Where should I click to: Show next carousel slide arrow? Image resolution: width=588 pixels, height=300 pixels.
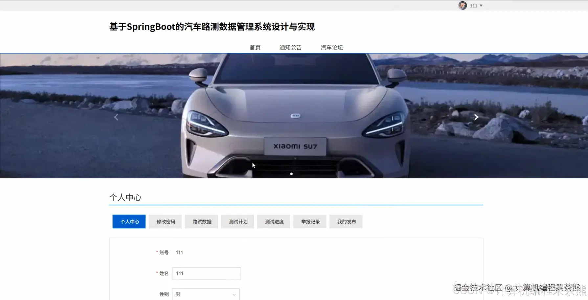(476, 117)
